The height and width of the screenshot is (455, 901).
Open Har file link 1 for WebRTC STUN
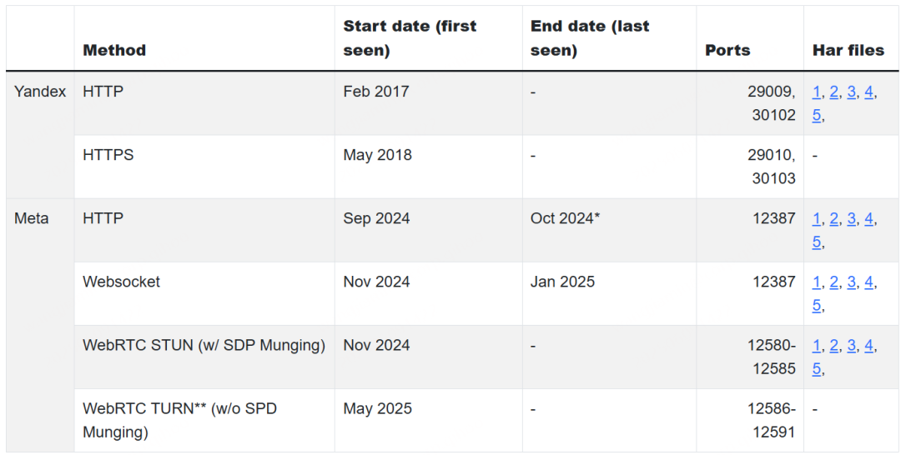pos(816,345)
